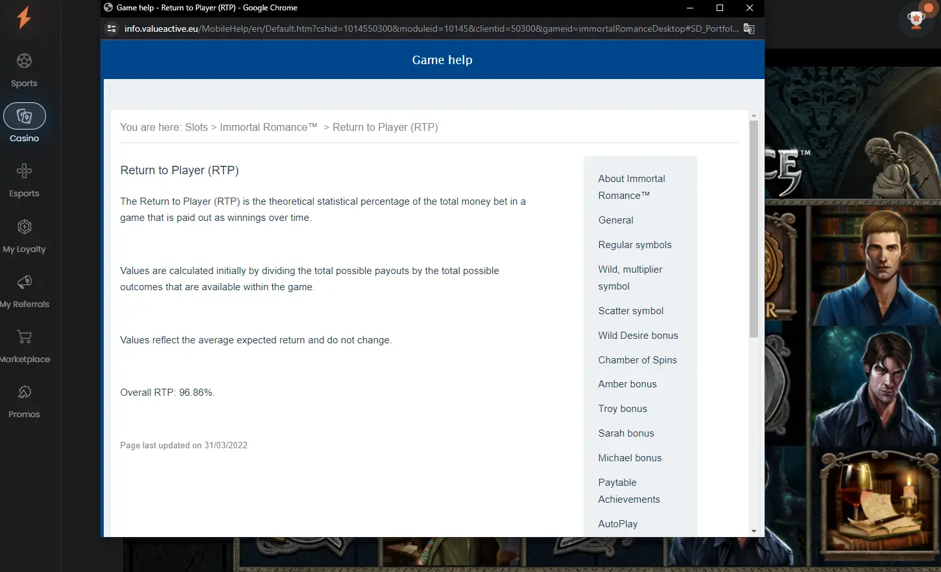941x572 pixels.
Task: Click the site information icon in address bar
Action: 112,29
